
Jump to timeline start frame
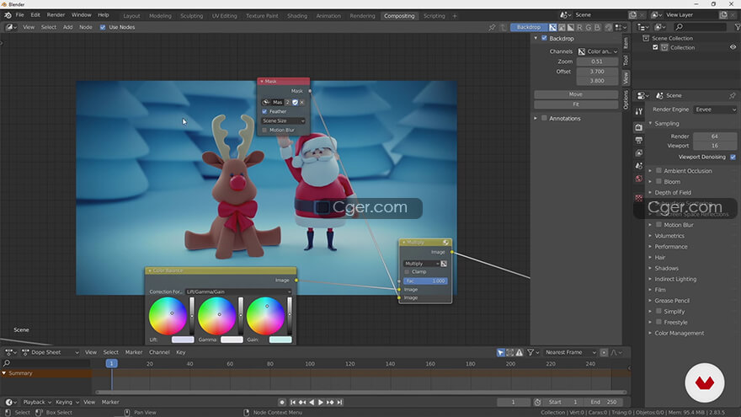tap(293, 403)
